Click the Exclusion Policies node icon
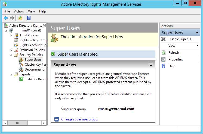 click(x=16, y=50)
